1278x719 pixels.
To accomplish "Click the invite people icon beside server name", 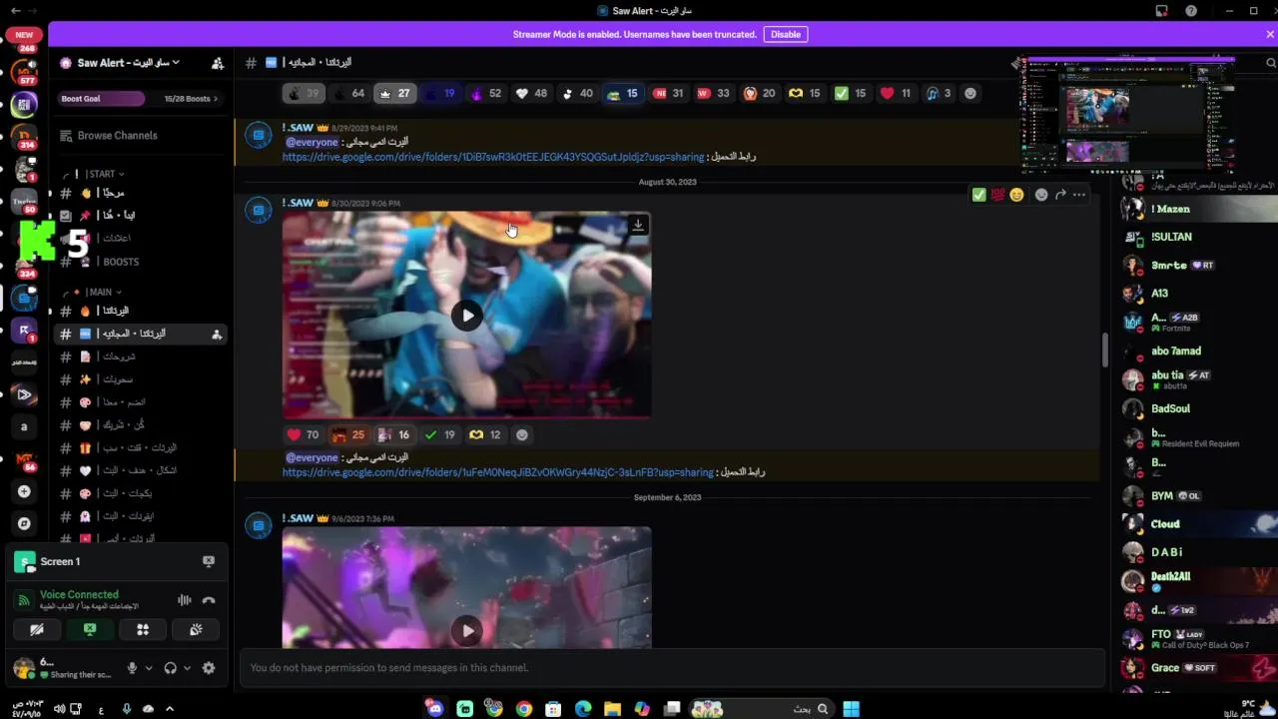I will tap(218, 63).
